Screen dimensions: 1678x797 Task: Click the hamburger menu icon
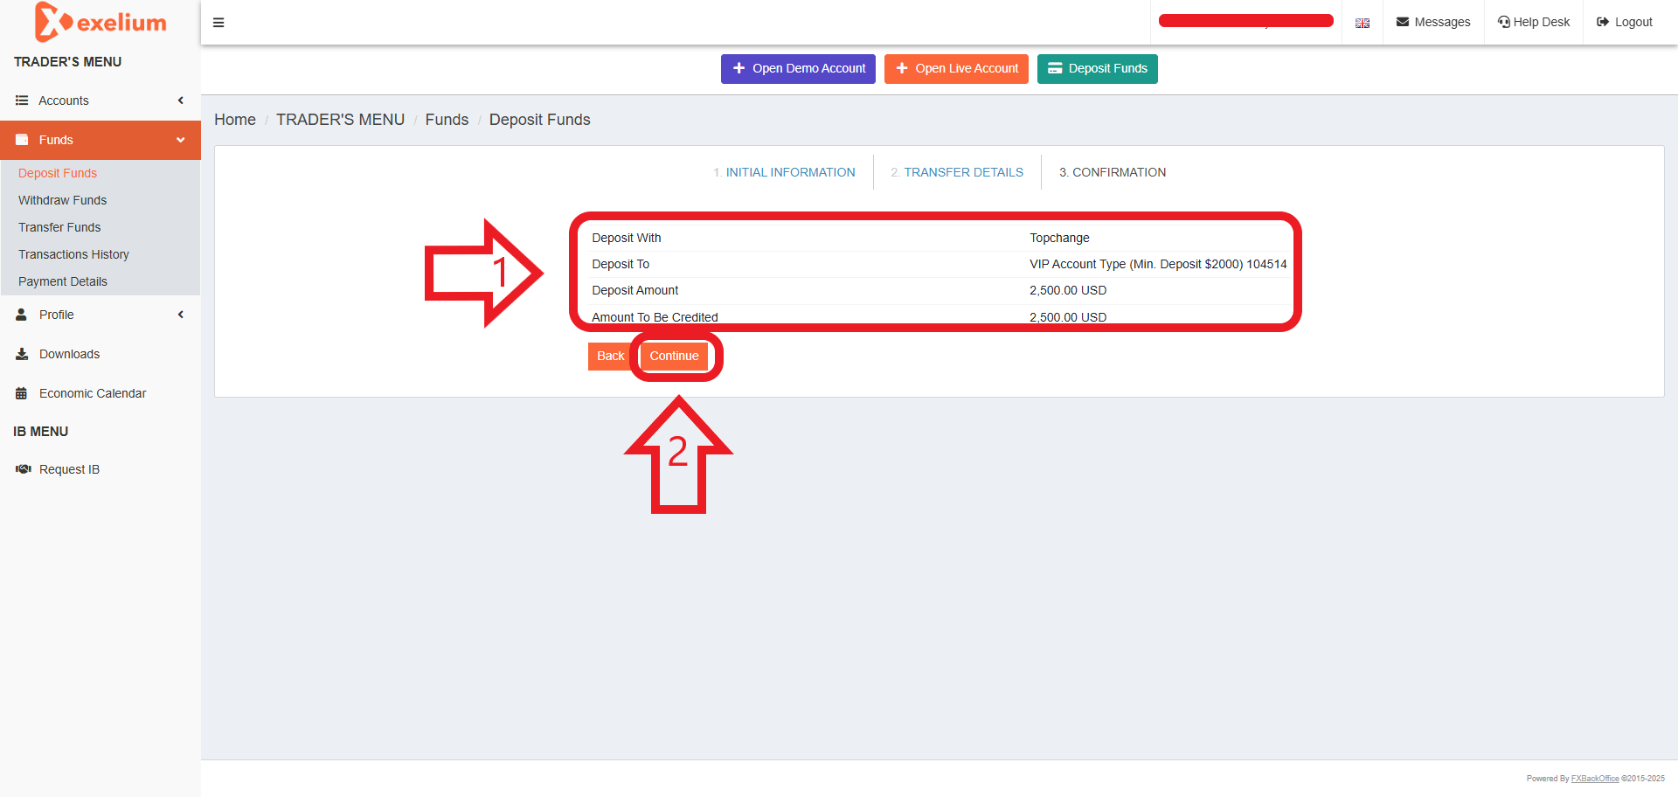pyautogui.click(x=218, y=23)
